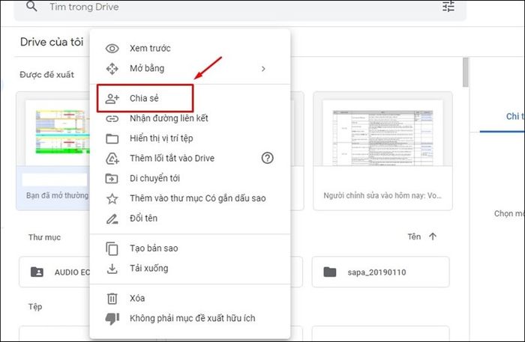Click the AUDIO shared folder icon

point(37,272)
